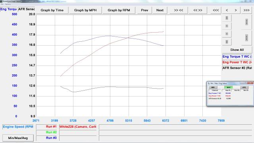This screenshot has width=254, height=143.
Task: Go to previous graph with Prev
Action: [144, 10]
